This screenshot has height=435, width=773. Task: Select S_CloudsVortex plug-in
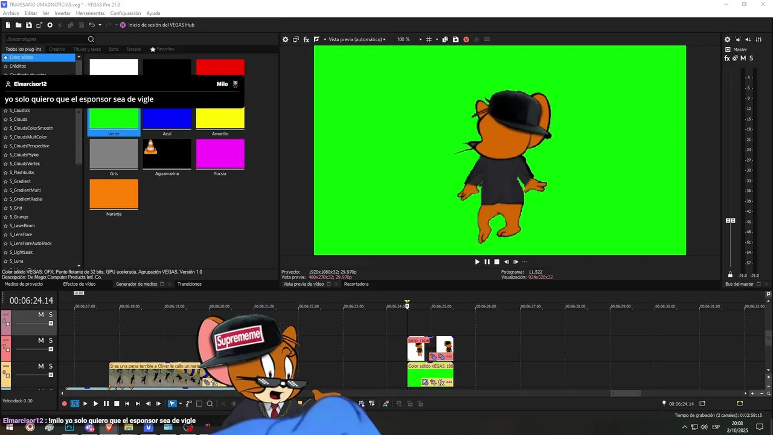25,164
